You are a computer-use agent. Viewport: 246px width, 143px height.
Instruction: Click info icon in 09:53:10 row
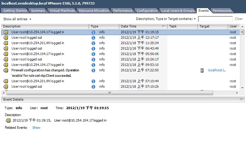tap(93, 65)
